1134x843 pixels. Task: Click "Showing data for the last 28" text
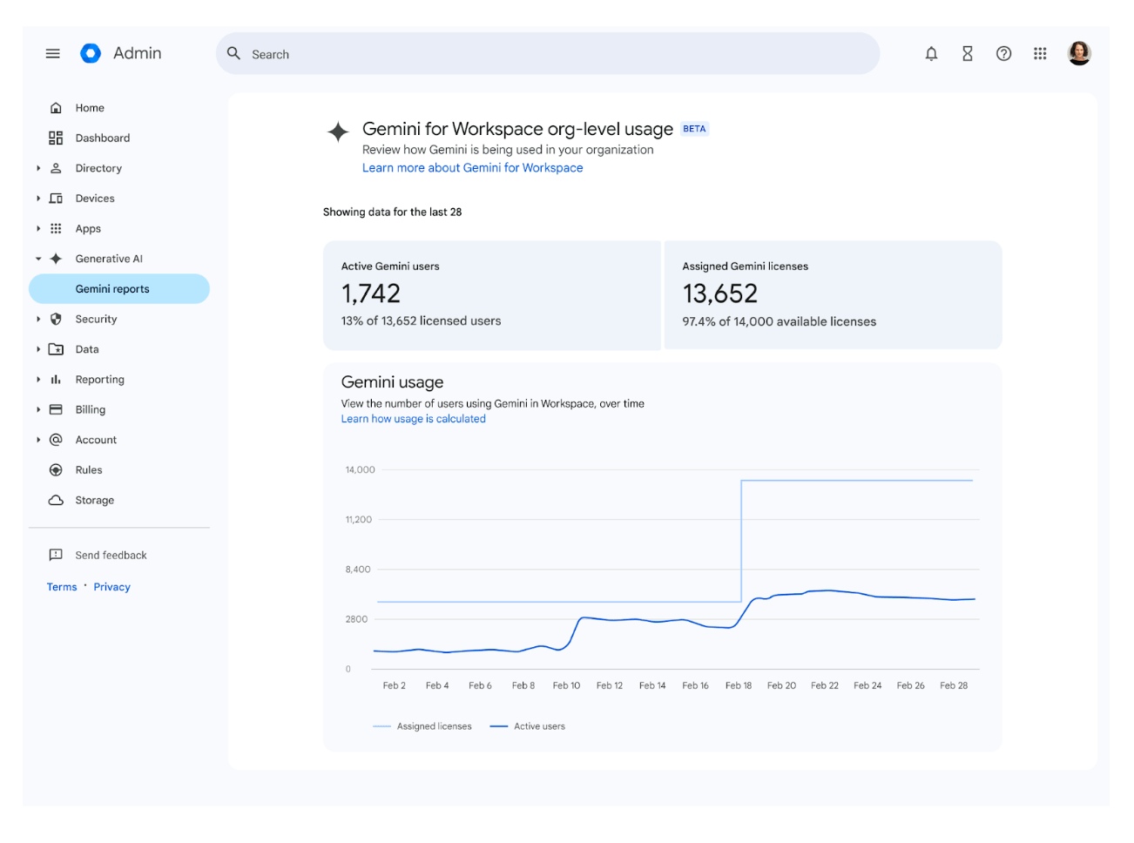[x=393, y=212]
